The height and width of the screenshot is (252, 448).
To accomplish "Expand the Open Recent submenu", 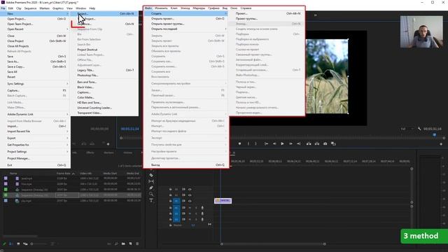I will click(x=36, y=29).
